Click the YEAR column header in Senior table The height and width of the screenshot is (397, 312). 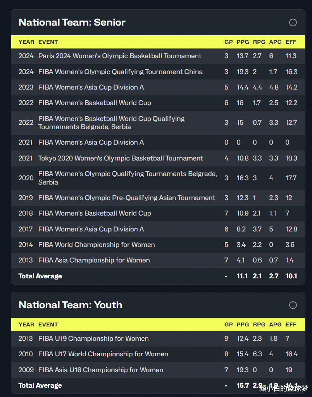coord(26,42)
